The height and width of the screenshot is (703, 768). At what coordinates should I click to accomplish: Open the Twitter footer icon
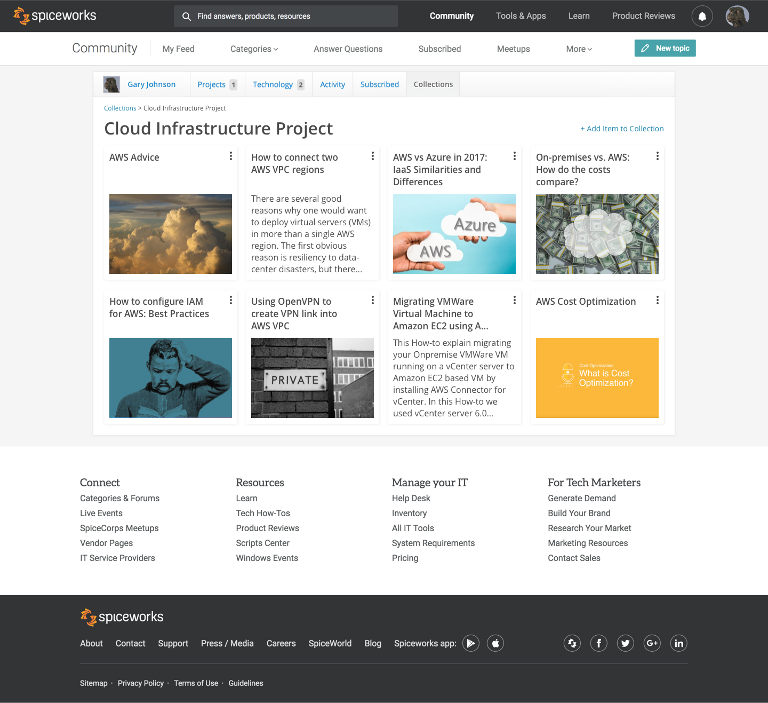(626, 643)
